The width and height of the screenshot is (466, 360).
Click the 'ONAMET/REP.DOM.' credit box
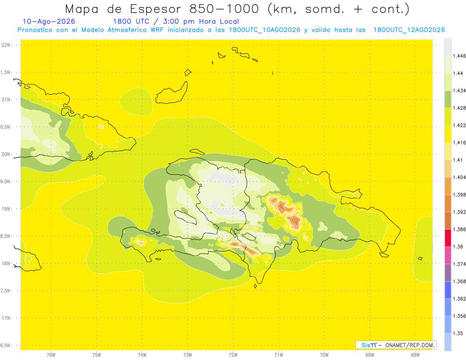[396, 345]
